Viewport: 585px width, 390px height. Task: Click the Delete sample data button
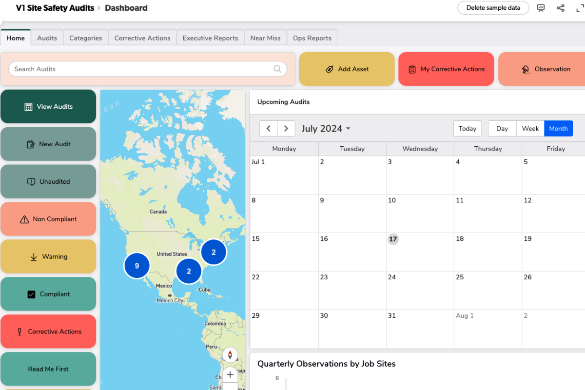click(x=493, y=8)
